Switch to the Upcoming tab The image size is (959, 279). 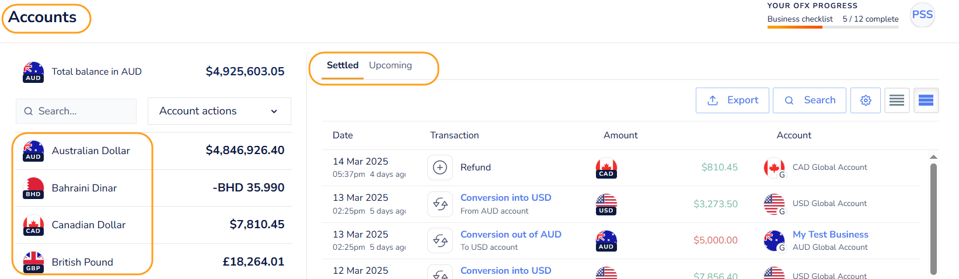click(390, 65)
